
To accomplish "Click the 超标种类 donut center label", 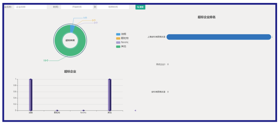I will tap(70, 40).
